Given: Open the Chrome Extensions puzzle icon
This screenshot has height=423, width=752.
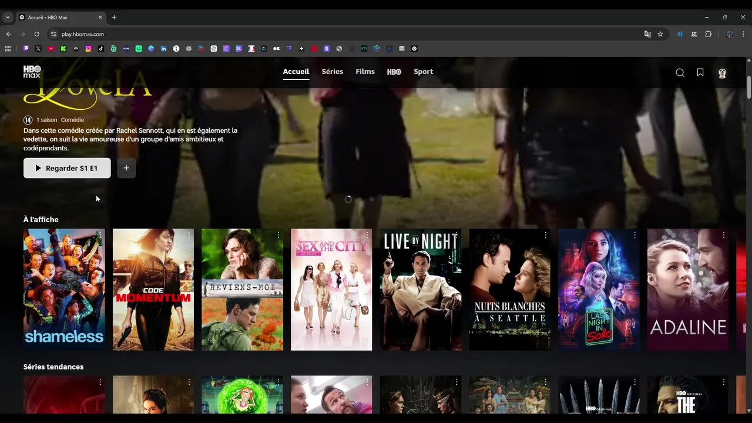Looking at the screenshot, I should pos(709,34).
